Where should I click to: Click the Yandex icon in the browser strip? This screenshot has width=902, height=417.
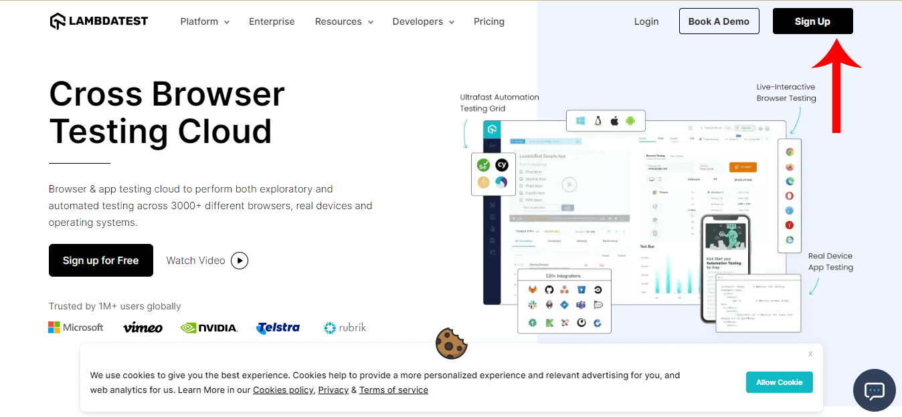click(790, 225)
